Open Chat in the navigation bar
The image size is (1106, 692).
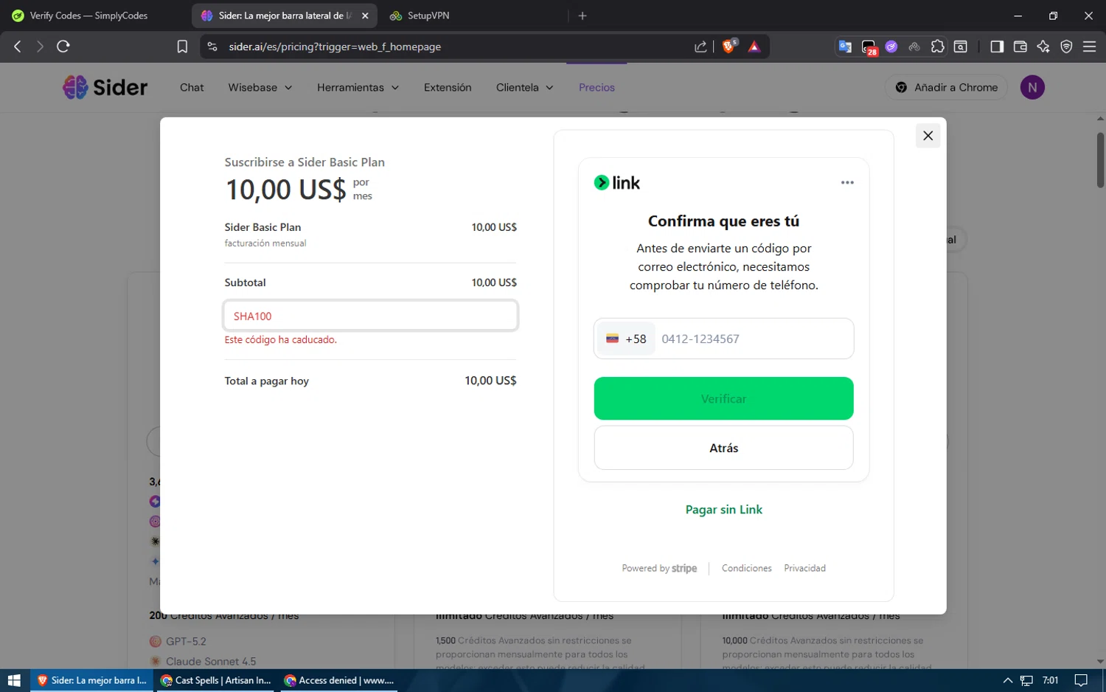click(x=192, y=87)
